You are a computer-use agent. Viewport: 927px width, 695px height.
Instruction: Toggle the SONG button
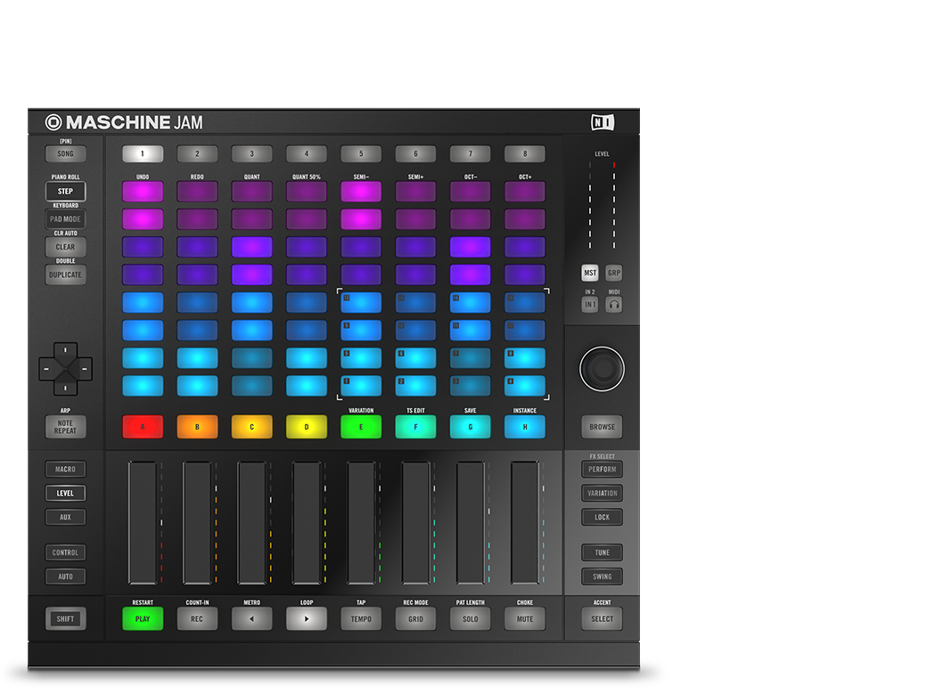coord(66,153)
